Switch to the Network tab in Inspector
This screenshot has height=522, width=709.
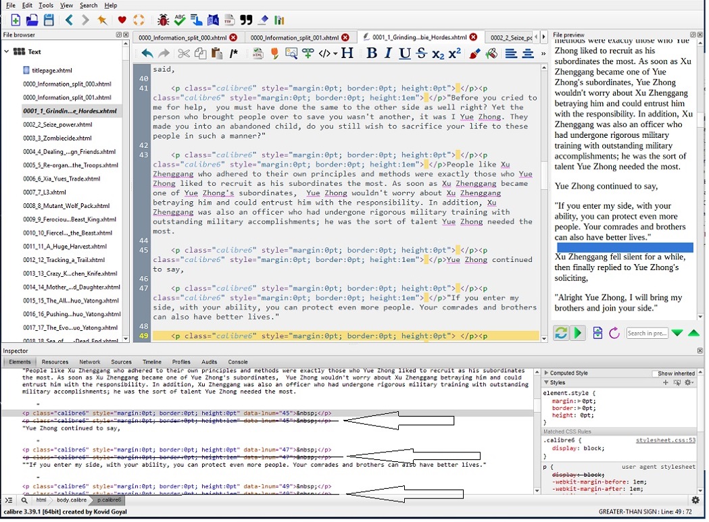89,362
